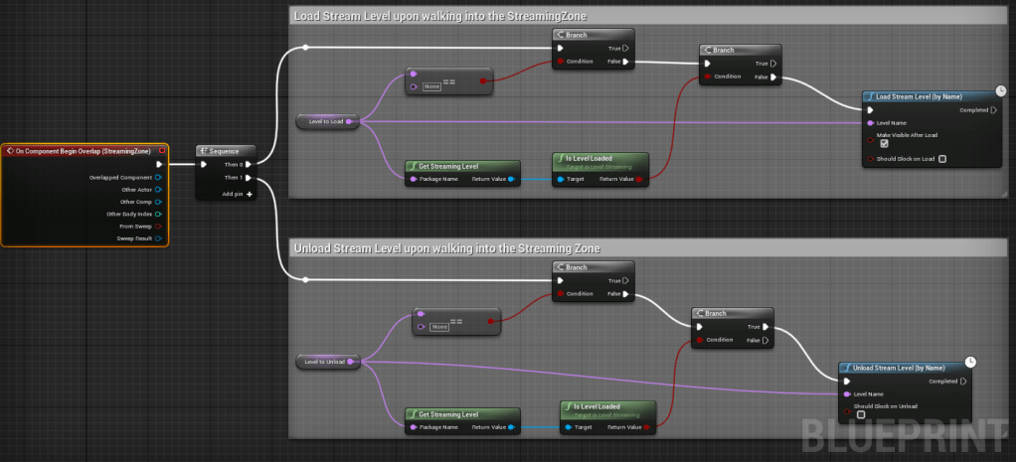Click the Overlapped Component output pin
This screenshot has width=1016, height=462.
(158, 177)
